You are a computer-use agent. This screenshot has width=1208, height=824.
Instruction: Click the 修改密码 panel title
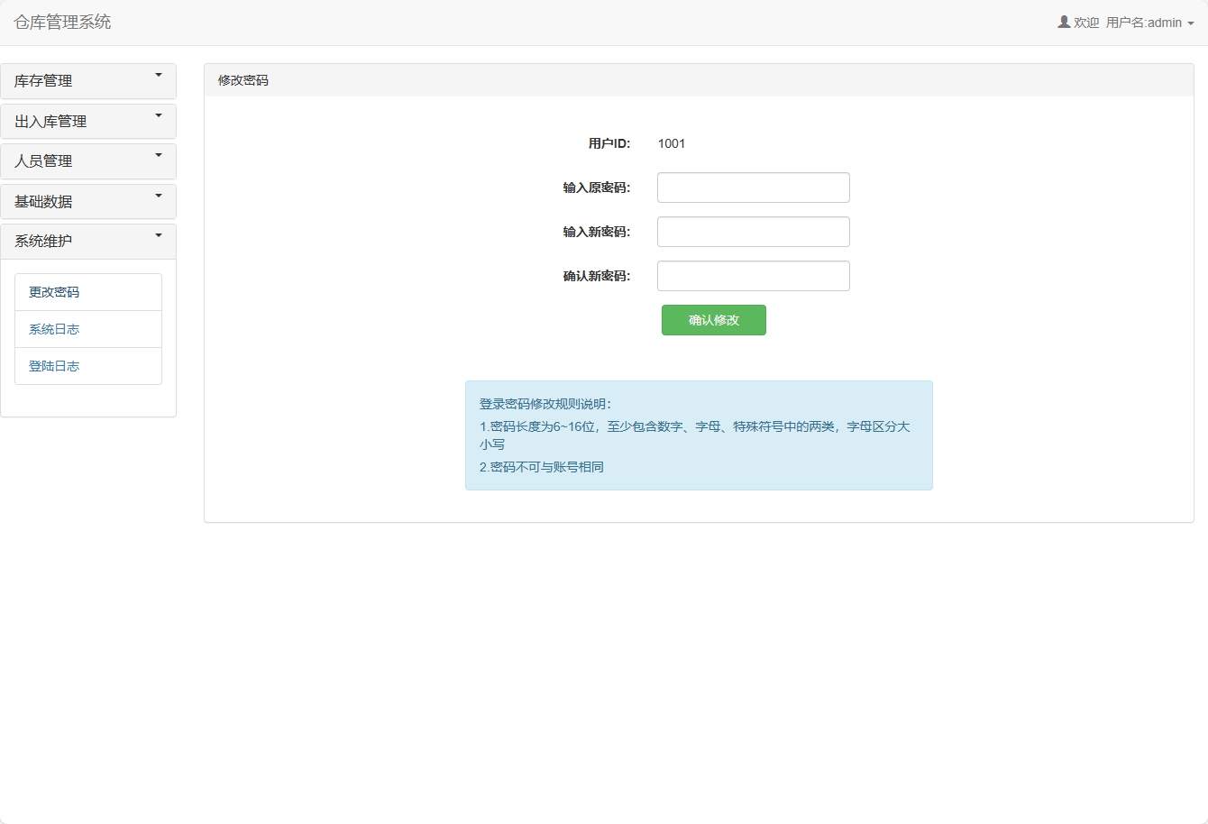pos(241,80)
